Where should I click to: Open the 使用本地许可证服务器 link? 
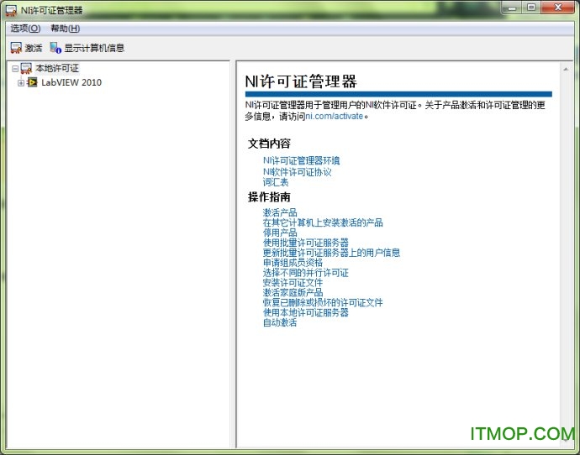tap(306, 313)
